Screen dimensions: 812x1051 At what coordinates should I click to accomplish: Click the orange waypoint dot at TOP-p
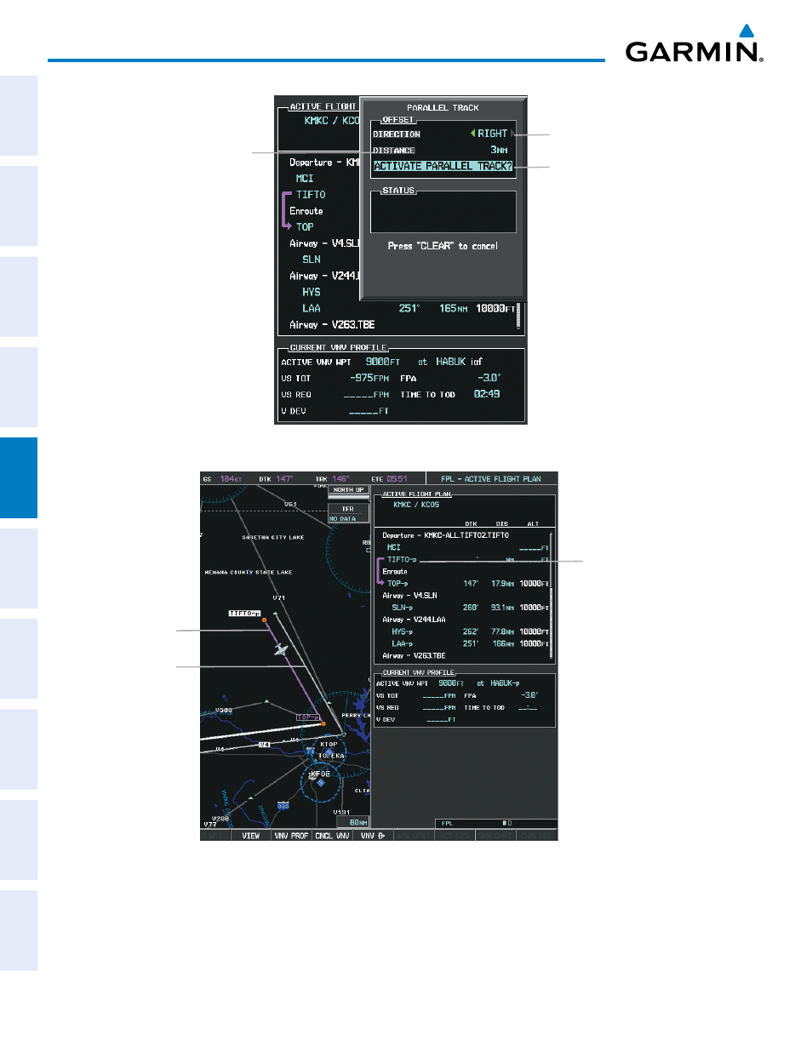tap(323, 724)
